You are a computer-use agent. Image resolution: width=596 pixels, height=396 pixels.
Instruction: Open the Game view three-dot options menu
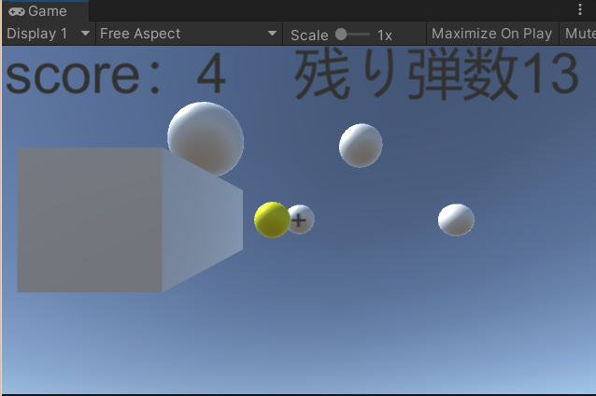(580, 9)
